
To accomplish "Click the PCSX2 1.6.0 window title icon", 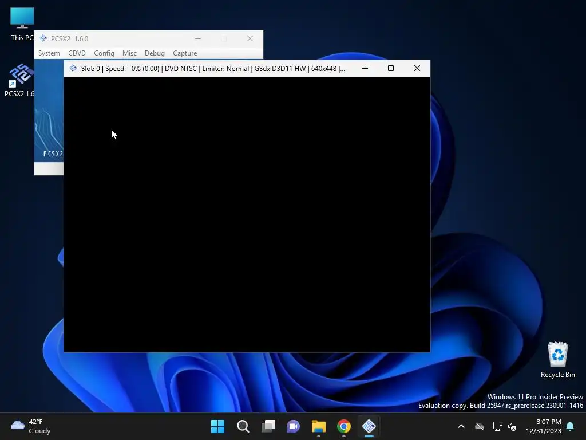I will coord(43,38).
